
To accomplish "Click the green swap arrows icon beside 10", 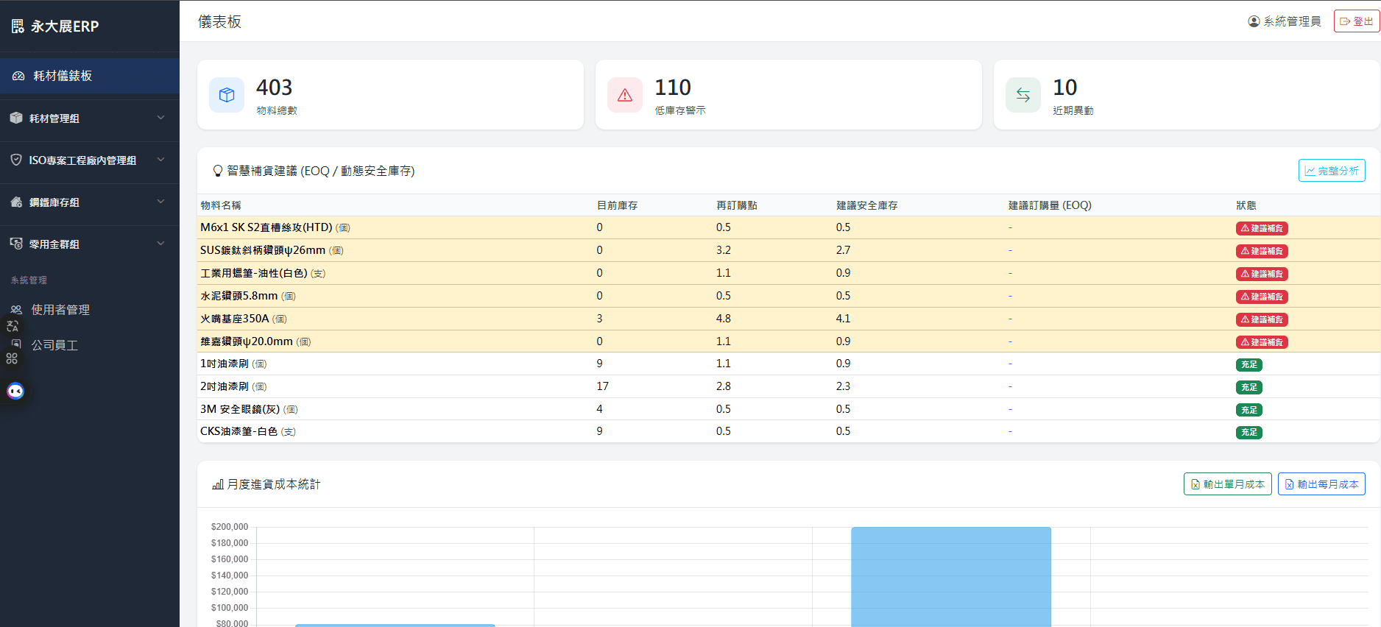I will (1023, 95).
